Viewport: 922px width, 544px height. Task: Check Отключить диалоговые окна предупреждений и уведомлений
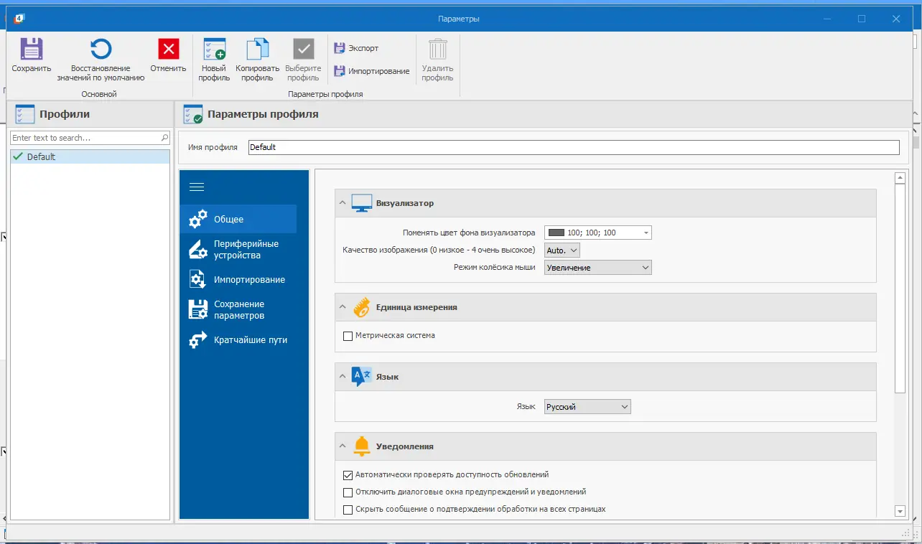[348, 492]
